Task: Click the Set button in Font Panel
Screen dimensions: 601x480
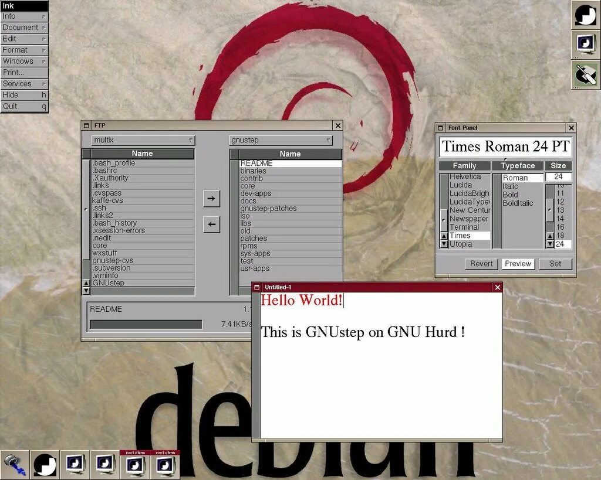Action: click(x=555, y=264)
